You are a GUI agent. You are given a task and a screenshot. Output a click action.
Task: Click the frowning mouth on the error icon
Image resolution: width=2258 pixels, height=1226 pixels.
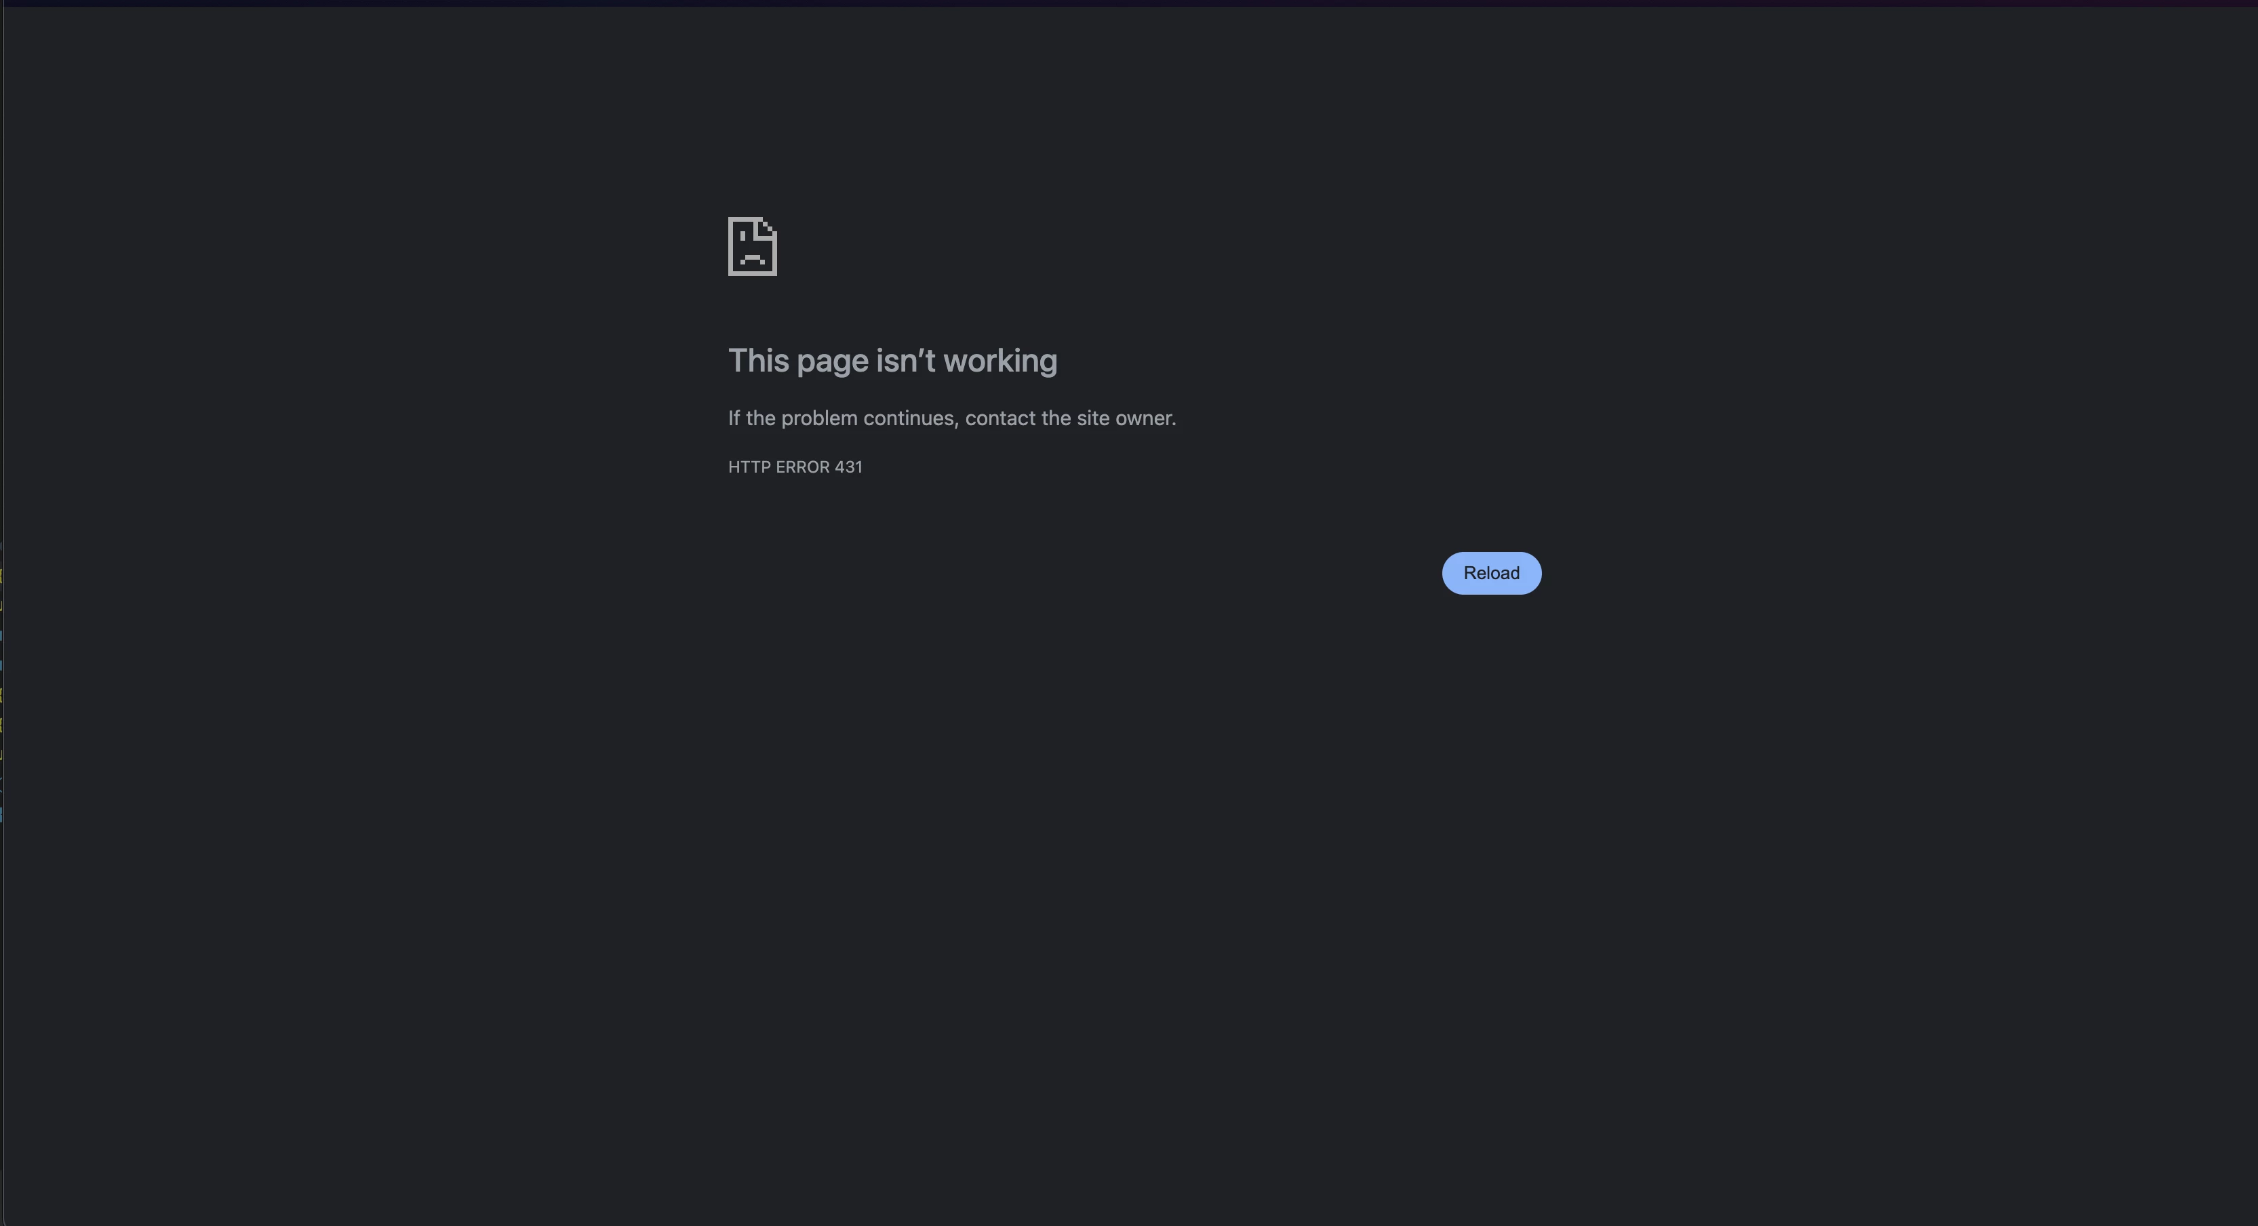point(752,260)
